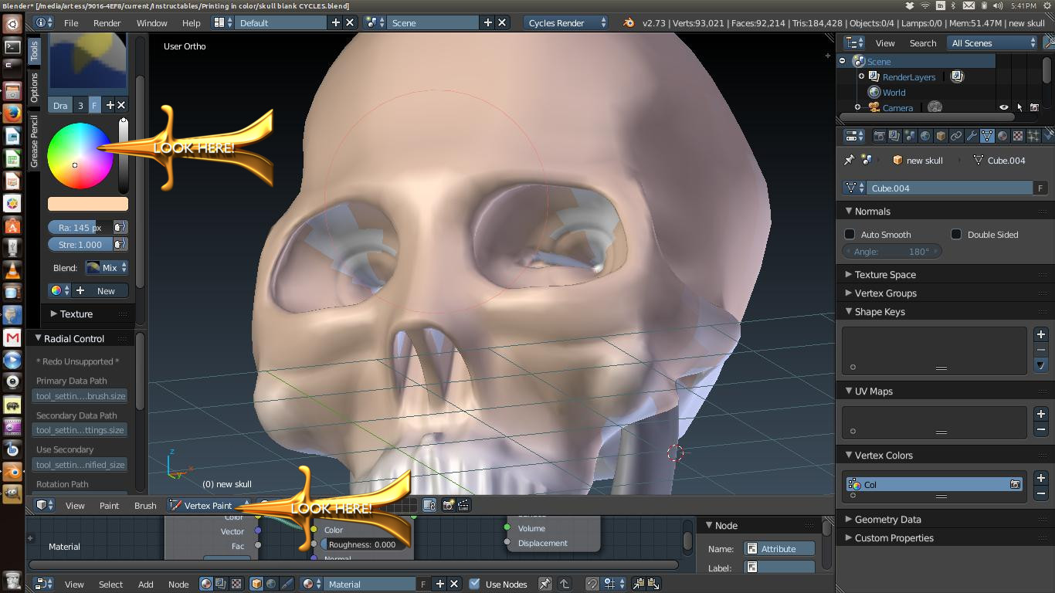The width and height of the screenshot is (1055, 593).
Task: Pick a hue on the color wheel
Action: 80,155
